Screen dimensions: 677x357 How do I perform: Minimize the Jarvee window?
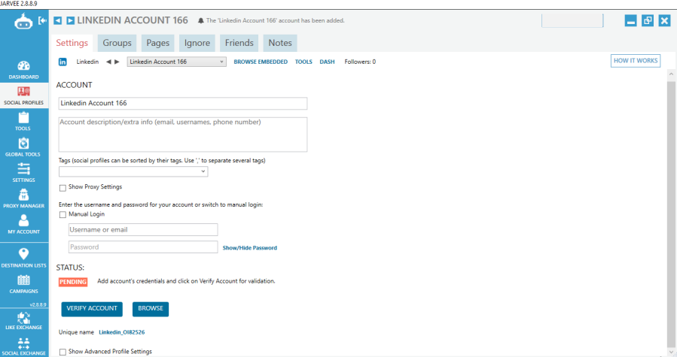[x=631, y=20]
